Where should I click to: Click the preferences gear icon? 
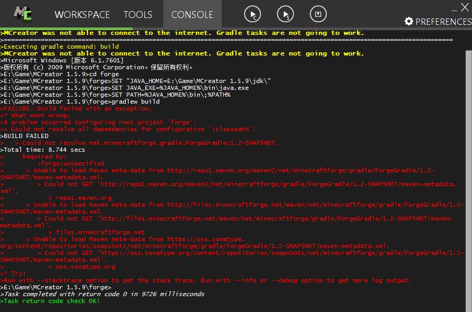tap(409, 21)
